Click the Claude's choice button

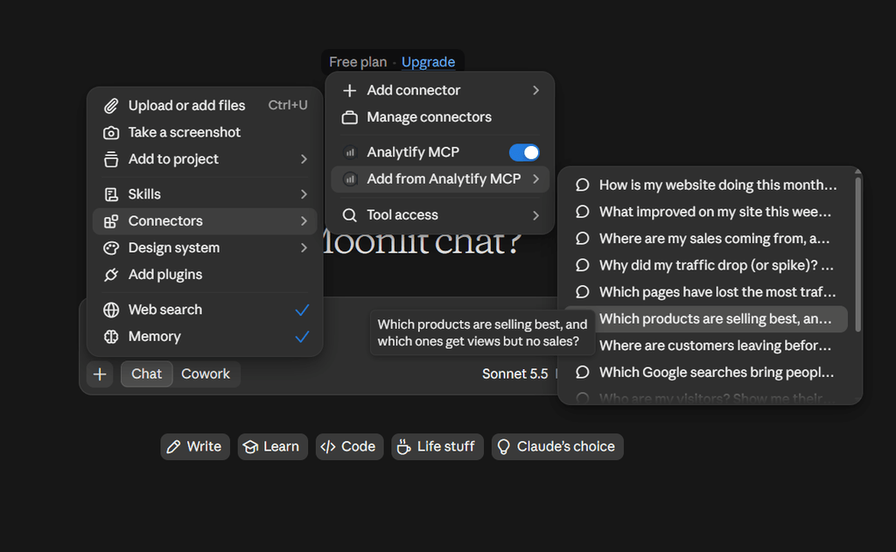point(557,446)
